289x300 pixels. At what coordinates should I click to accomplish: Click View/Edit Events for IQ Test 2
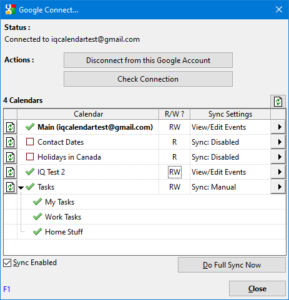point(218,172)
